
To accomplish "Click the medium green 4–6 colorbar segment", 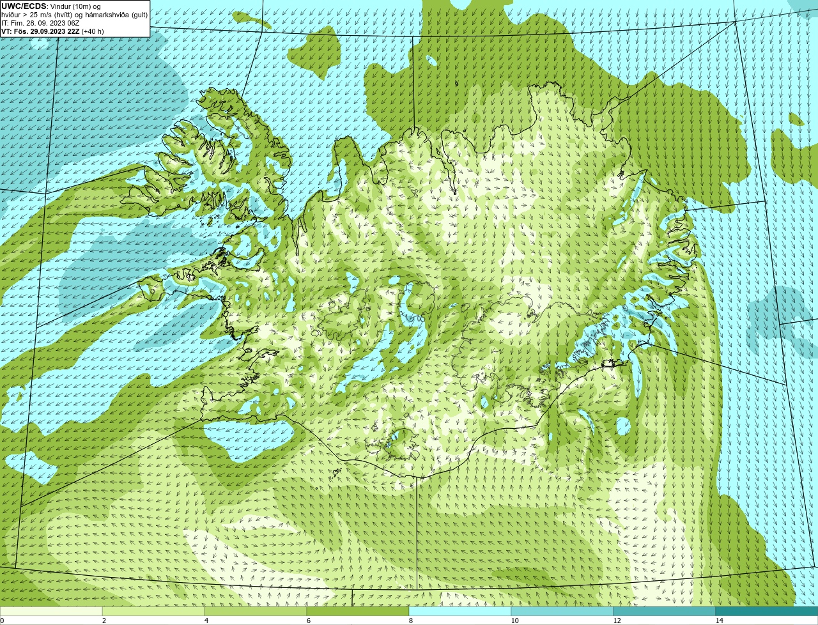I will point(256,611).
